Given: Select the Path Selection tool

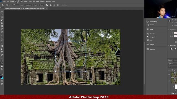Looking at the screenshot, I should (2, 61).
